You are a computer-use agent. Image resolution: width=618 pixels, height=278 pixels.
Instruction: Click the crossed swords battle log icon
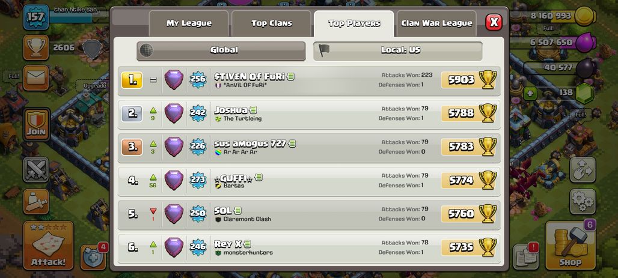(36, 170)
